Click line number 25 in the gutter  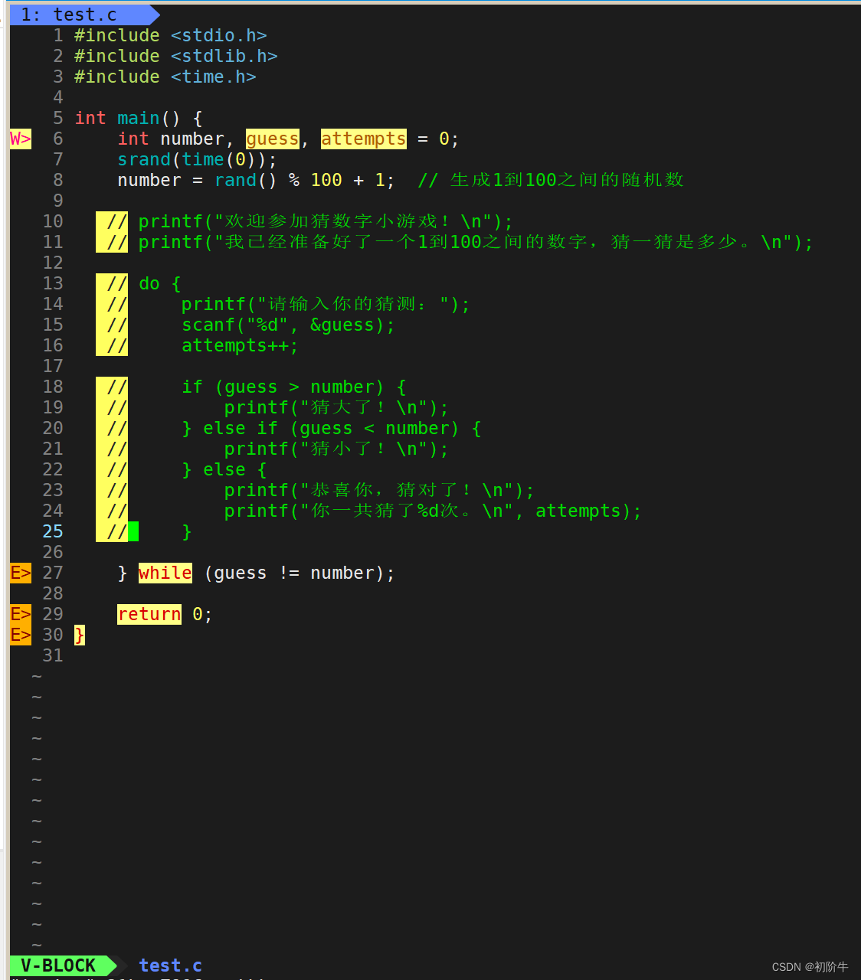coord(52,531)
